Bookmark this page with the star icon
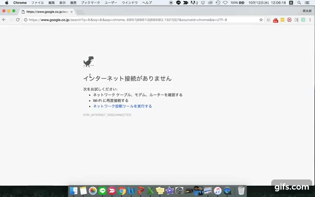The width and height of the screenshot is (315, 197). (x=261, y=20)
